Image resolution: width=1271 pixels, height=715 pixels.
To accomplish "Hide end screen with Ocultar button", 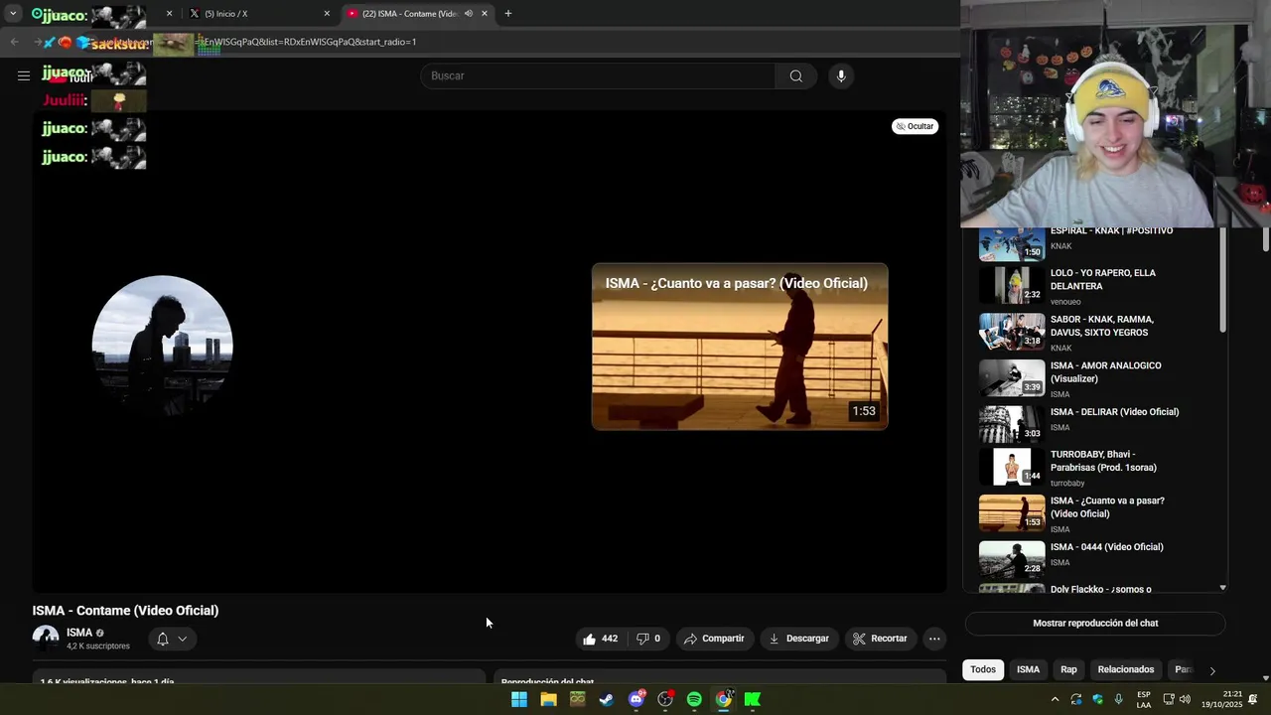I will tap(915, 126).
